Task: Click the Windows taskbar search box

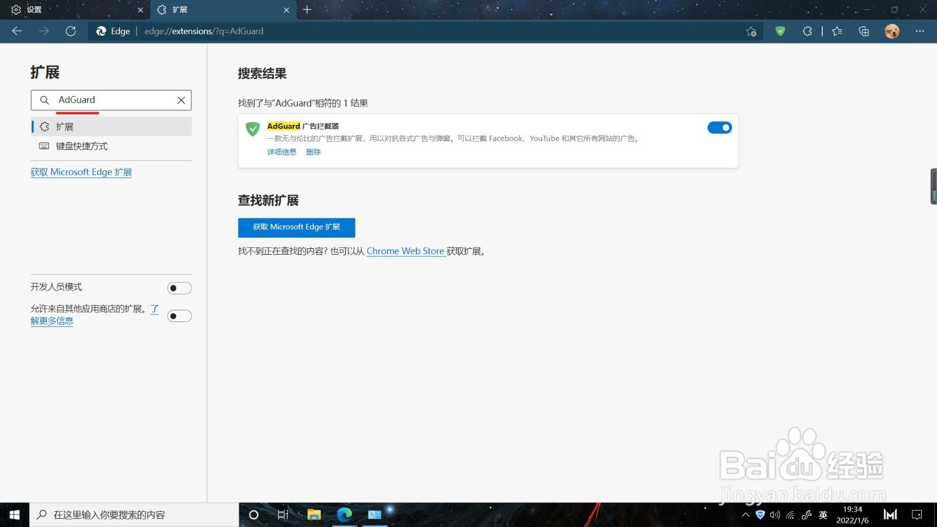Action: pyautogui.click(x=134, y=515)
